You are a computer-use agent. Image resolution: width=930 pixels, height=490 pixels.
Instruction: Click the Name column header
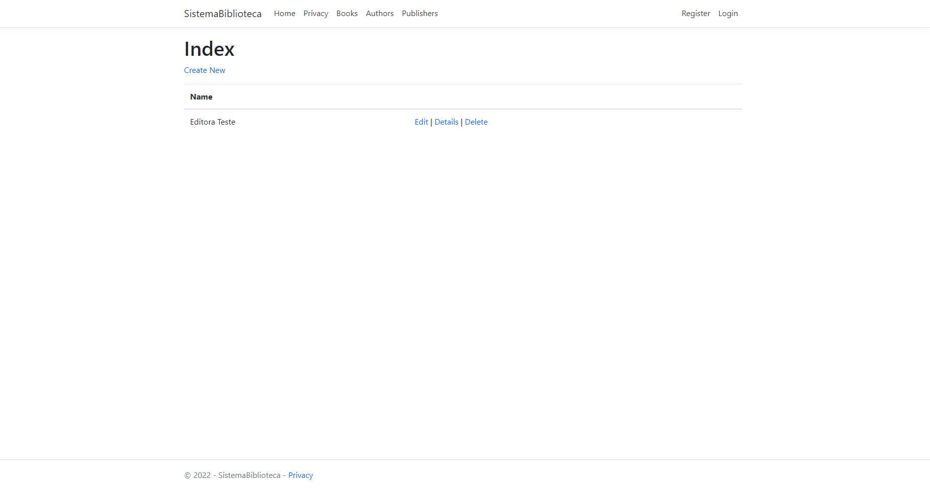pos(201,96)
